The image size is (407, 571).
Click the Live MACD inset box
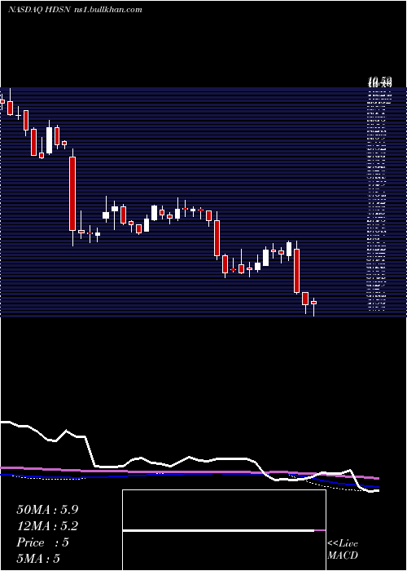tap(224, 530)
